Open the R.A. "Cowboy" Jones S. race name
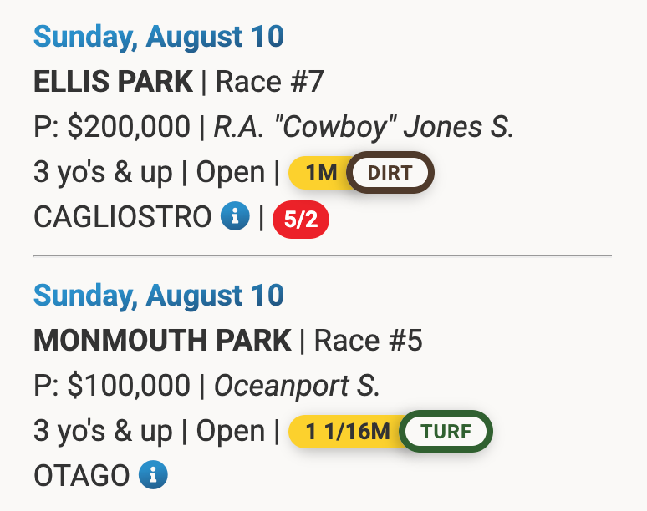The width and height of the screenshot is (647, 511). tap(364, 127)
